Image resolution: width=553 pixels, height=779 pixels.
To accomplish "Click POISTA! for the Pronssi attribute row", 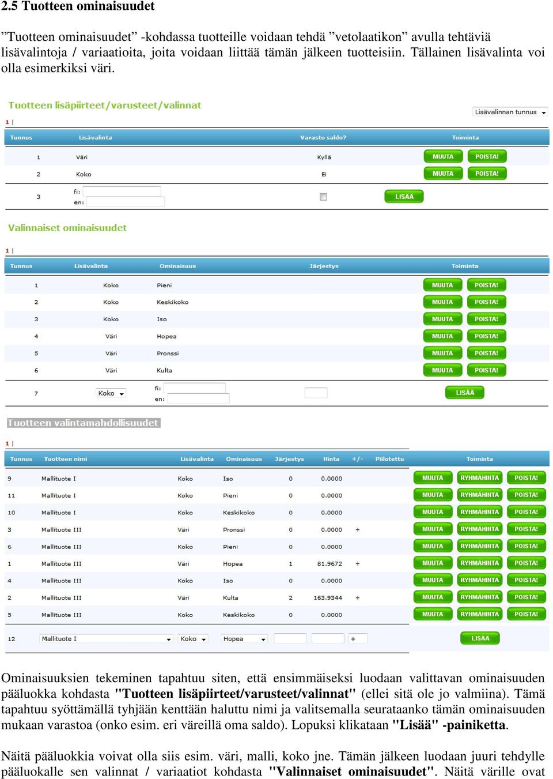I will [486, 353].
